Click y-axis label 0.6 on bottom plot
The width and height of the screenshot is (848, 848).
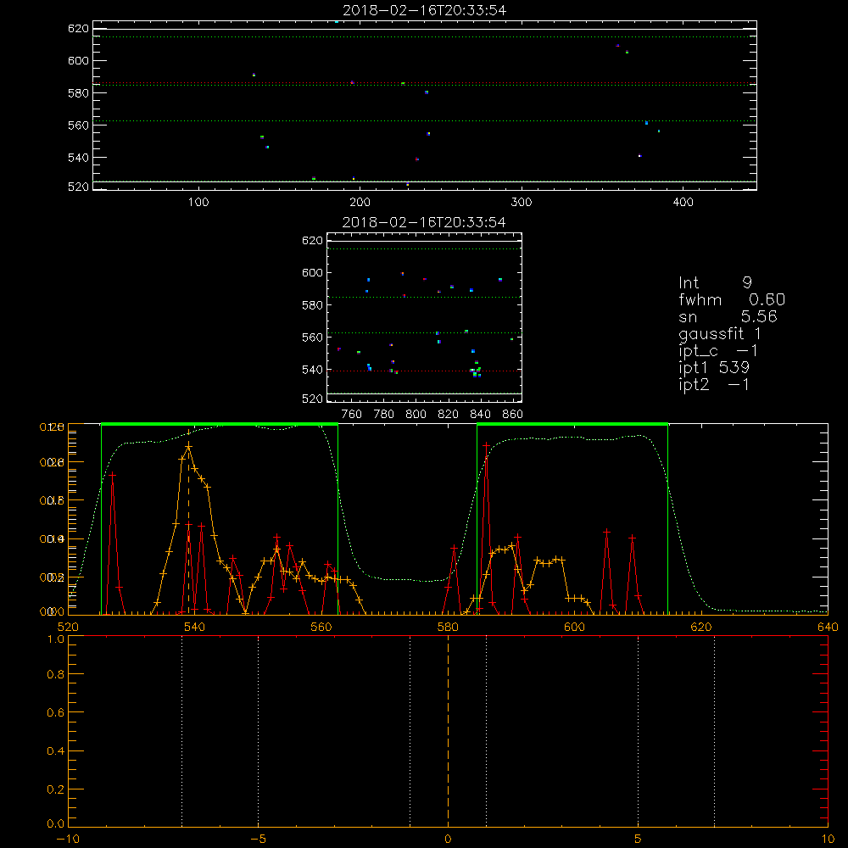56,713
